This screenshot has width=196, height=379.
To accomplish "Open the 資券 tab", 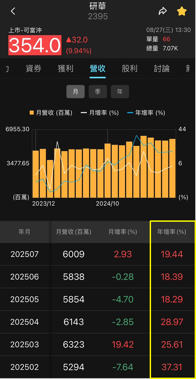I will point(34,69).
